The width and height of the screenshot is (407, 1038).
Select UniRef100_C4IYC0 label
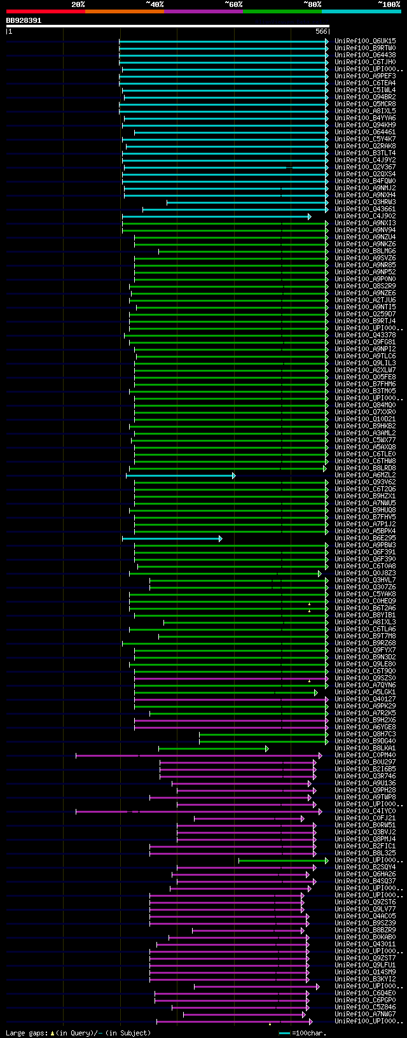point(365,811)
